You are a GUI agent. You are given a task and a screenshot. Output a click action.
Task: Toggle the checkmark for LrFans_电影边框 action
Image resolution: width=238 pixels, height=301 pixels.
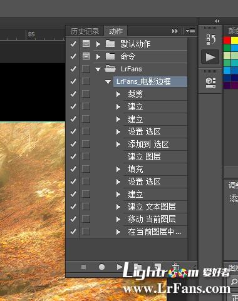(x=73, y=81)
